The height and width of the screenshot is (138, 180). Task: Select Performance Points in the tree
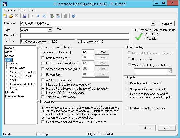[20, 76]
